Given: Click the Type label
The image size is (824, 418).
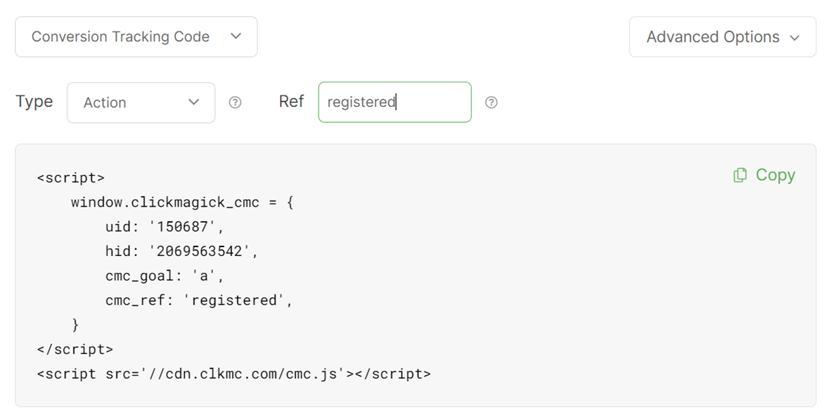Looking at the screenshot, I should [x=34, y=102].
